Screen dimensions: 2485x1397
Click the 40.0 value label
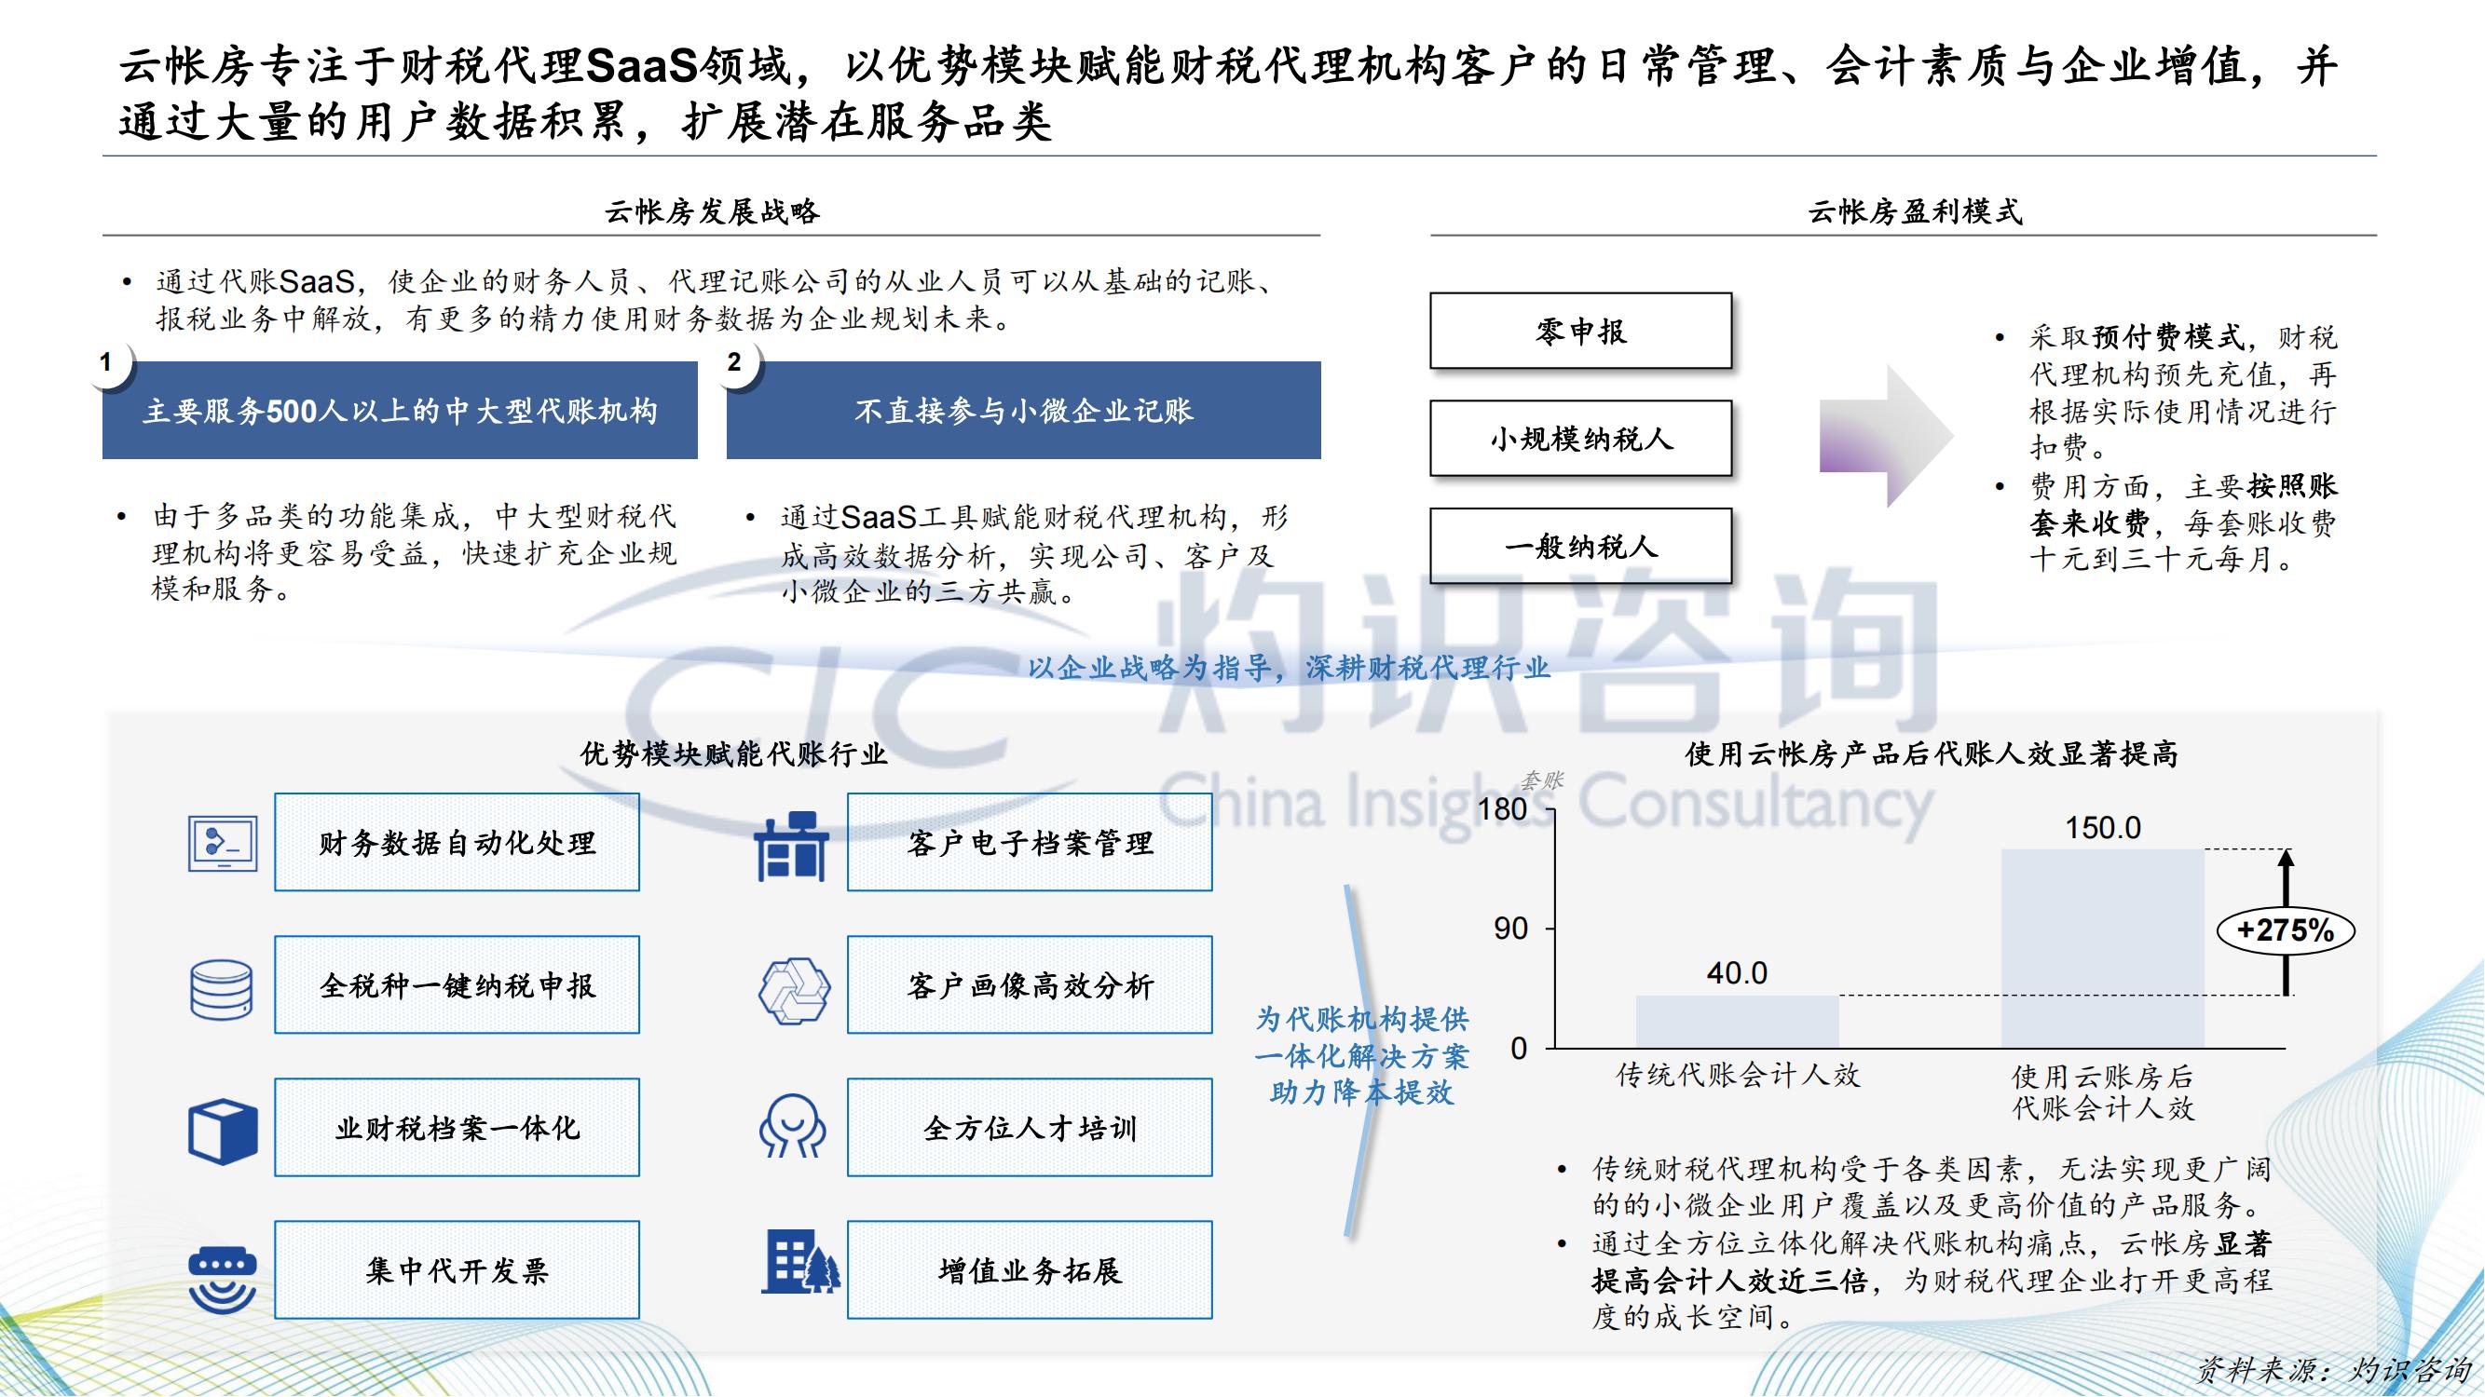coord(1738,973)
